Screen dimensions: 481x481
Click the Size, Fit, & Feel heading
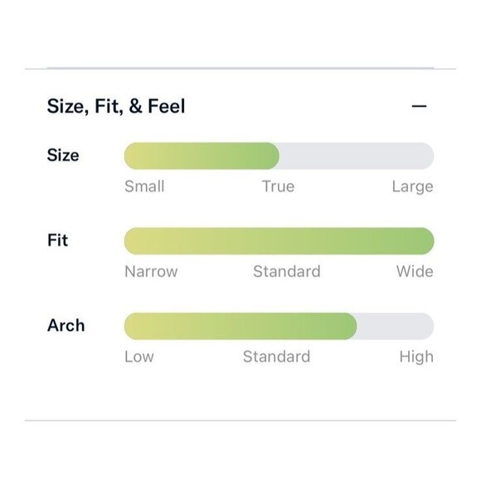[116, 106]
